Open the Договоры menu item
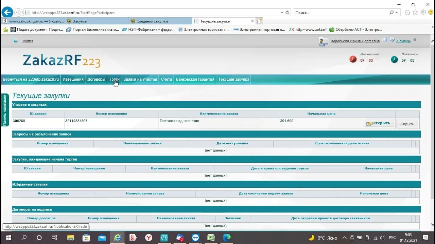435x244 pixels. tap(96, 79)
